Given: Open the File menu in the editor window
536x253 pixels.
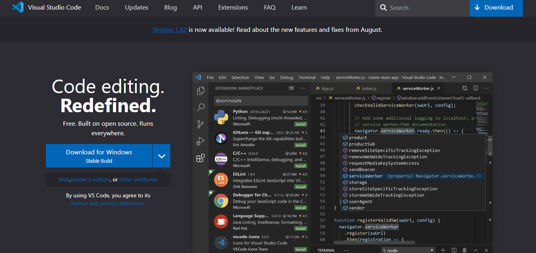Looking at the screenshot, I should (210, 78).
